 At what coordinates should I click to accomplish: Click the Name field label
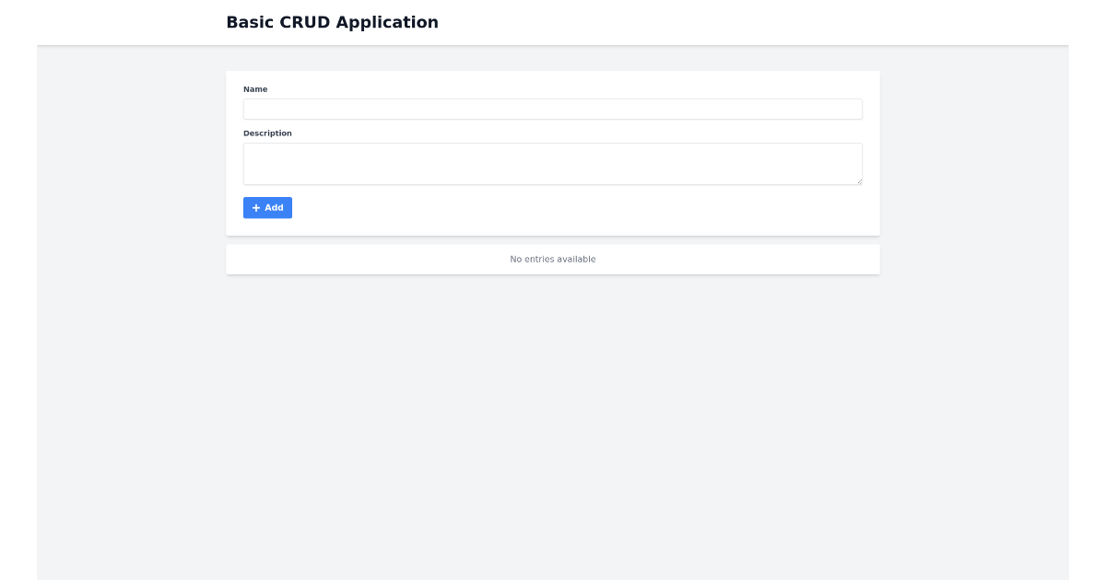point(255,88)
